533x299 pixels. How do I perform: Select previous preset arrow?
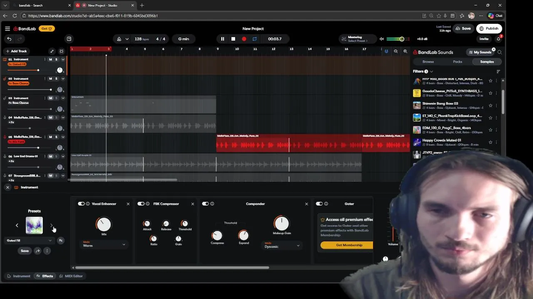pos(17,225)
